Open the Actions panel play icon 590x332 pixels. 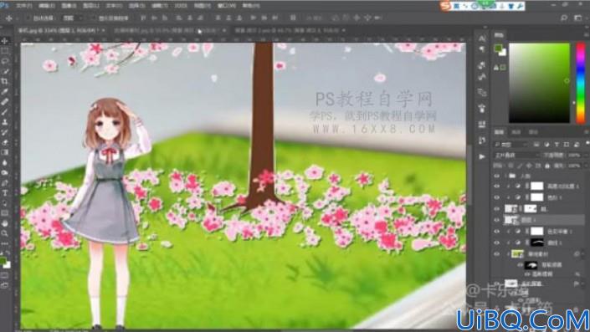pos(482,156)
